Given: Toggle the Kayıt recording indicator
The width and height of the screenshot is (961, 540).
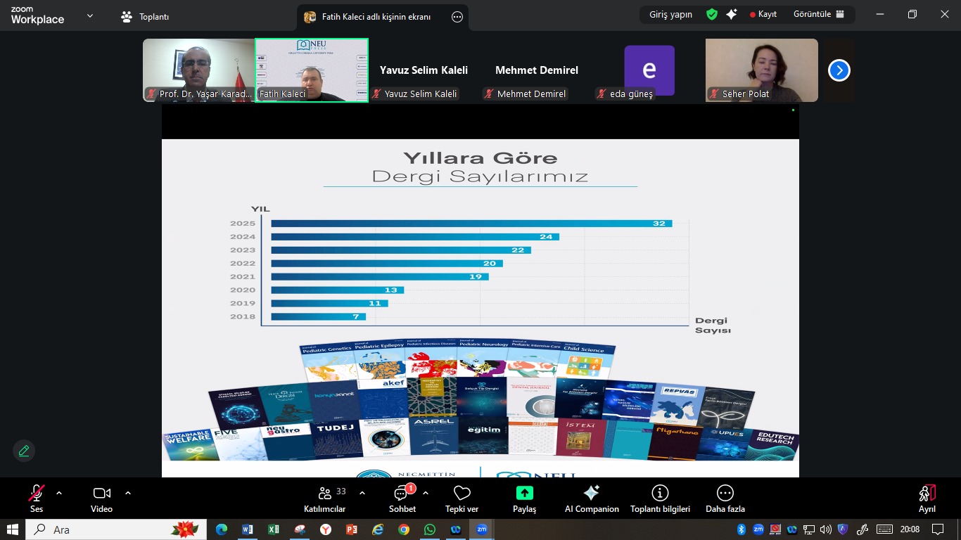Looking at the screenshot, I should (763, 14).
